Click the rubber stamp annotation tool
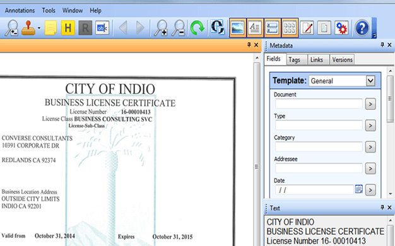The width and height of the screenshot is (395, 246). point(28,28)
